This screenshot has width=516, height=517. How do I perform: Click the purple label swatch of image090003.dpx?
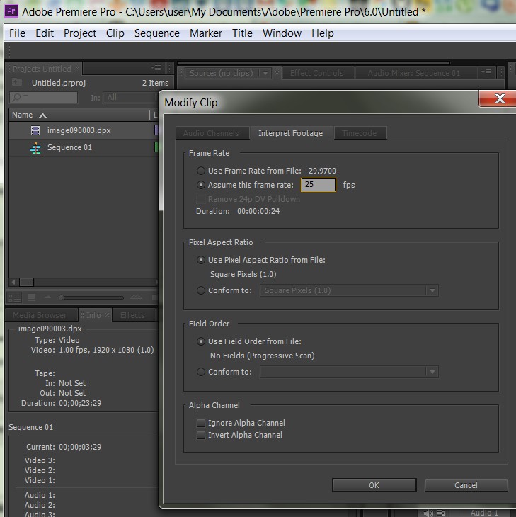156,130
